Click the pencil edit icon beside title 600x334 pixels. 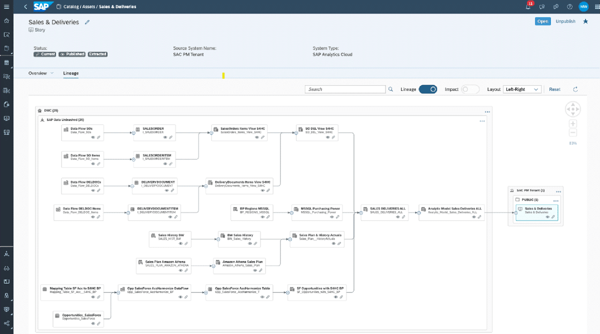click(87, 22)
